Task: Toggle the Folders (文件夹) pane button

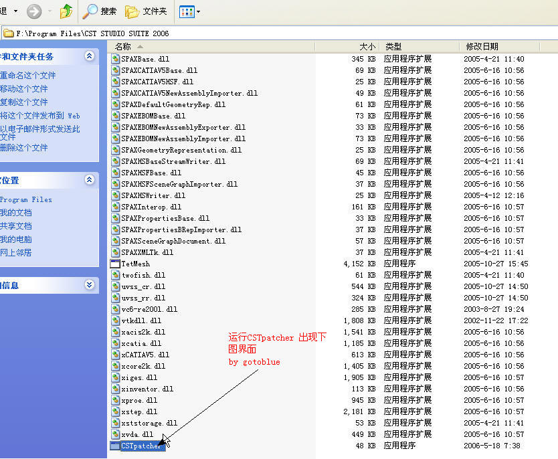Action: tap(147, 11)
